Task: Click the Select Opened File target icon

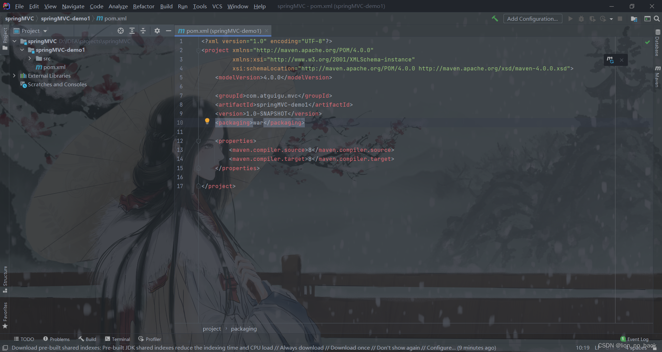Action: pos(121,31)
